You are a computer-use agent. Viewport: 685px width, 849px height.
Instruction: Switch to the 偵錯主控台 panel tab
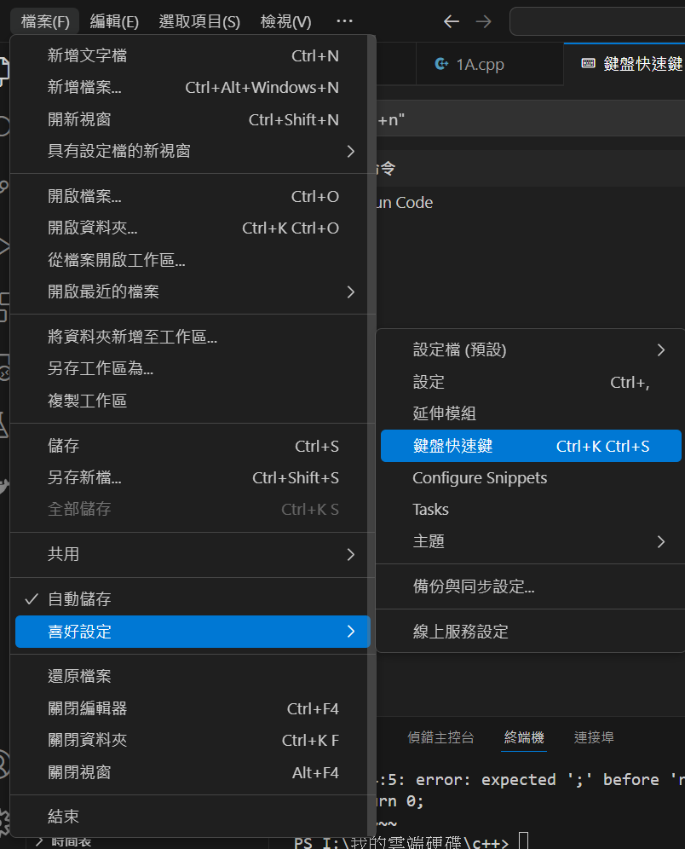(x=440, y=737)
